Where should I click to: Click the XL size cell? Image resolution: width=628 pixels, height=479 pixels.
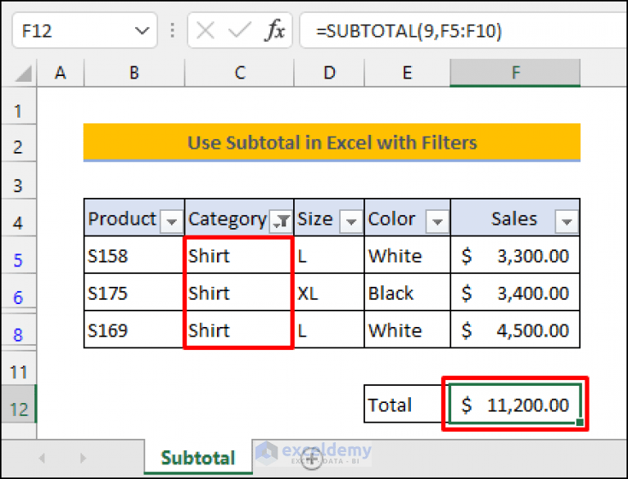tap(329, 293)
